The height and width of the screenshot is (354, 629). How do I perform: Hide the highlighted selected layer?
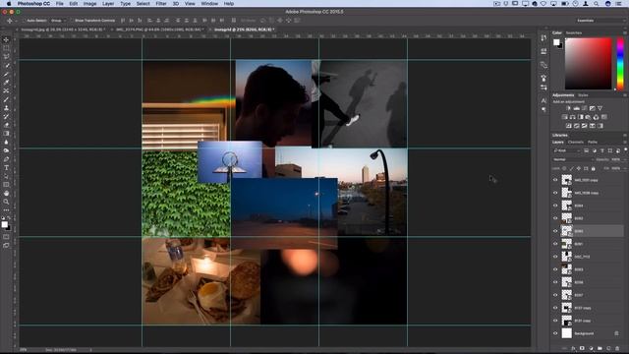tap(555, 231)
